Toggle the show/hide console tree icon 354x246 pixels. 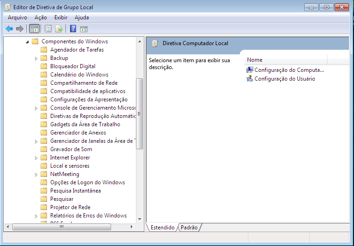pos(34,29)
